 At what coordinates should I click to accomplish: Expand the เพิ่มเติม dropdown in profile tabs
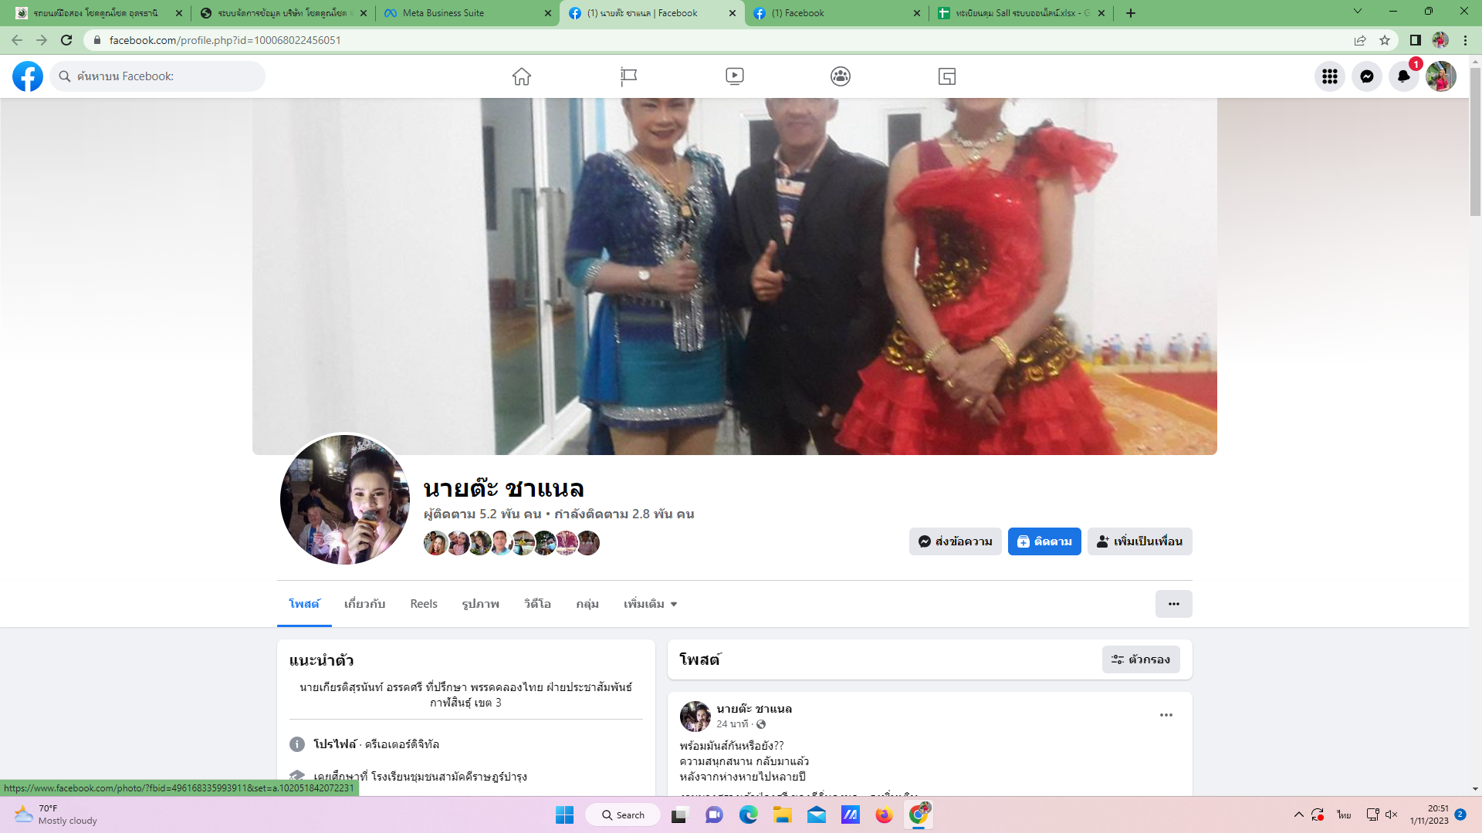click(x=650, y=604)
